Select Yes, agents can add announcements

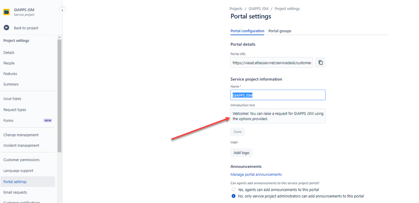coord(233,190)
